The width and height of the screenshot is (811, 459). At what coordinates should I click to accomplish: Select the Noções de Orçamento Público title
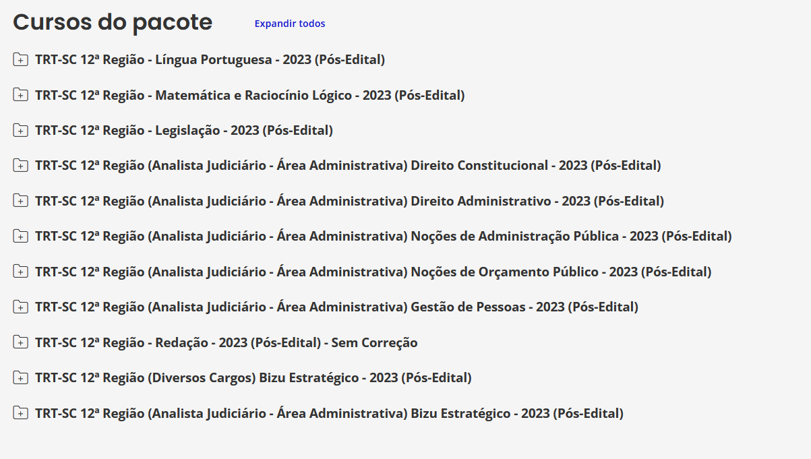pos(373,272)
